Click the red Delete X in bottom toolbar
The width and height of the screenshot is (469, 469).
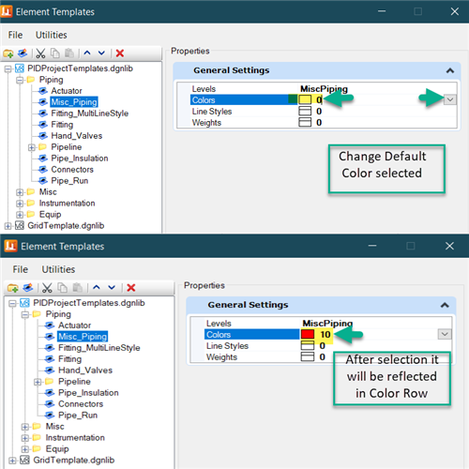(x=131, y=288)
